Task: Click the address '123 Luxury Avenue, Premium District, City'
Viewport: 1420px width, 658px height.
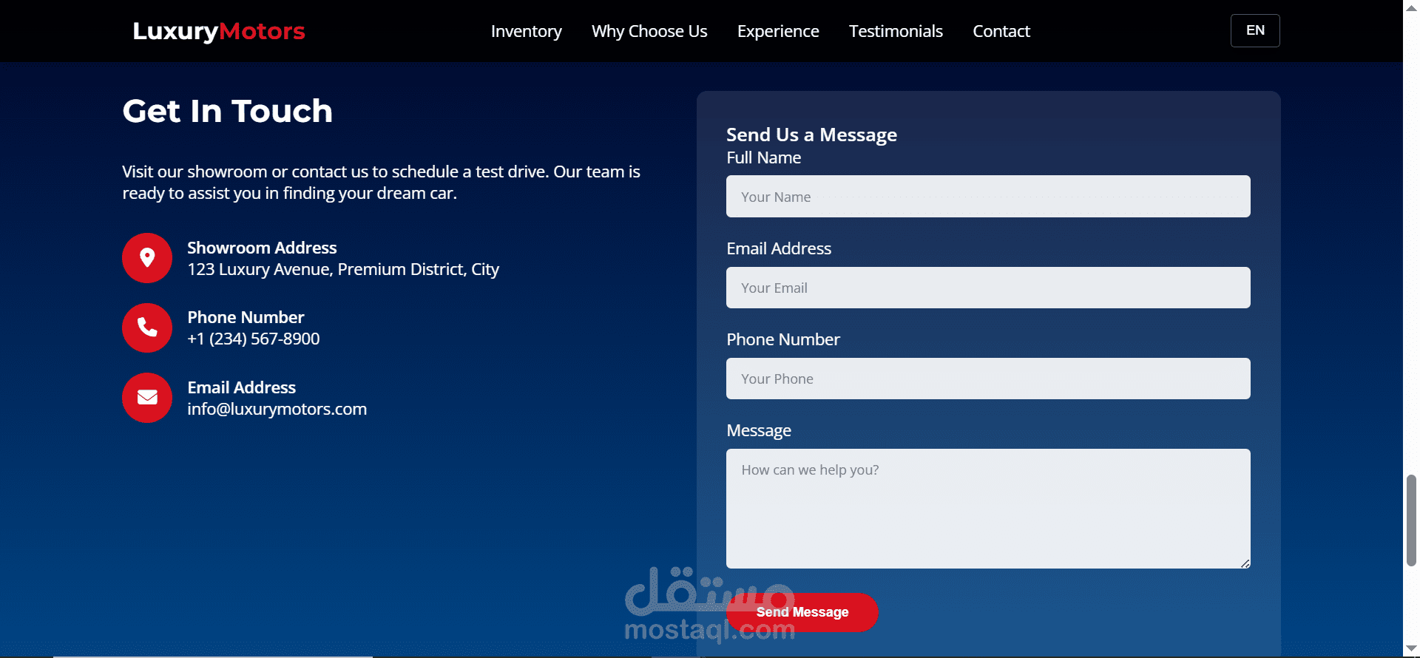Action: pyautogui.click(x=343, y=269)
